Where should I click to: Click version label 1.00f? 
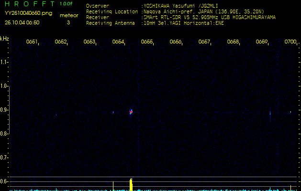(66, 4)
